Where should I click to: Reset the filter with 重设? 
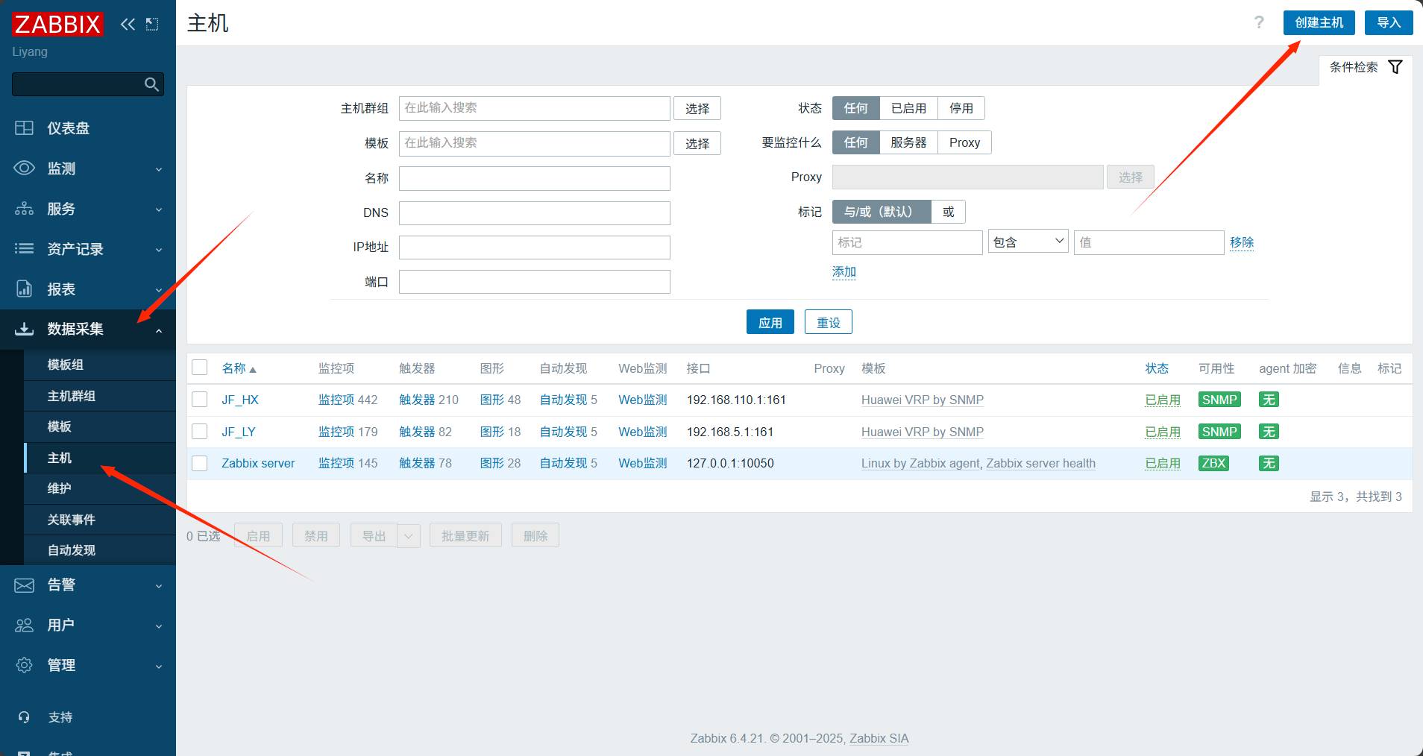tap(828, 322)
